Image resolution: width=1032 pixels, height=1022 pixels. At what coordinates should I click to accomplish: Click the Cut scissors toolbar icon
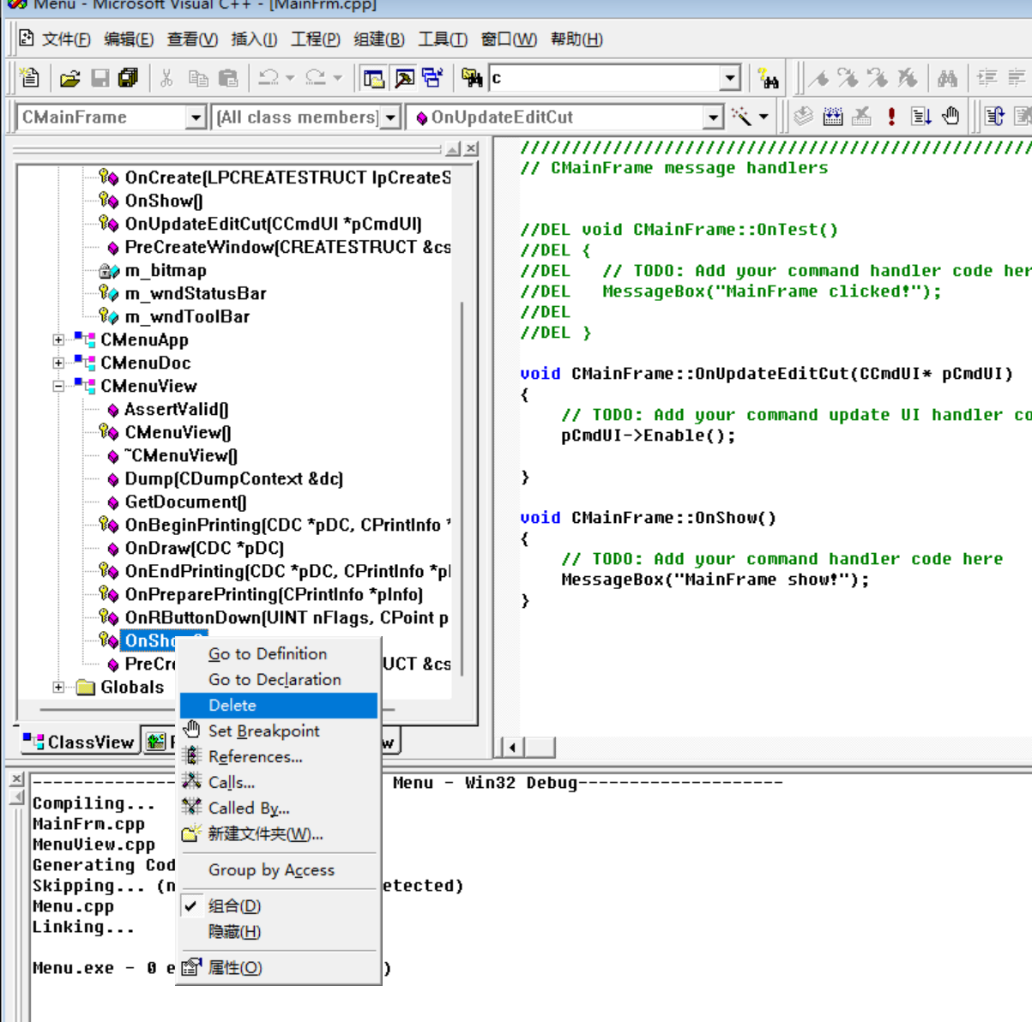pyautogui.click(x=166, y=78)
